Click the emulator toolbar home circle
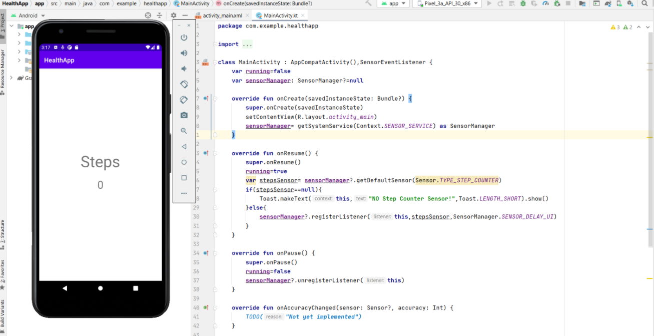Image resolution: width=654 pixels, height=336 pixels. [184, 162]
